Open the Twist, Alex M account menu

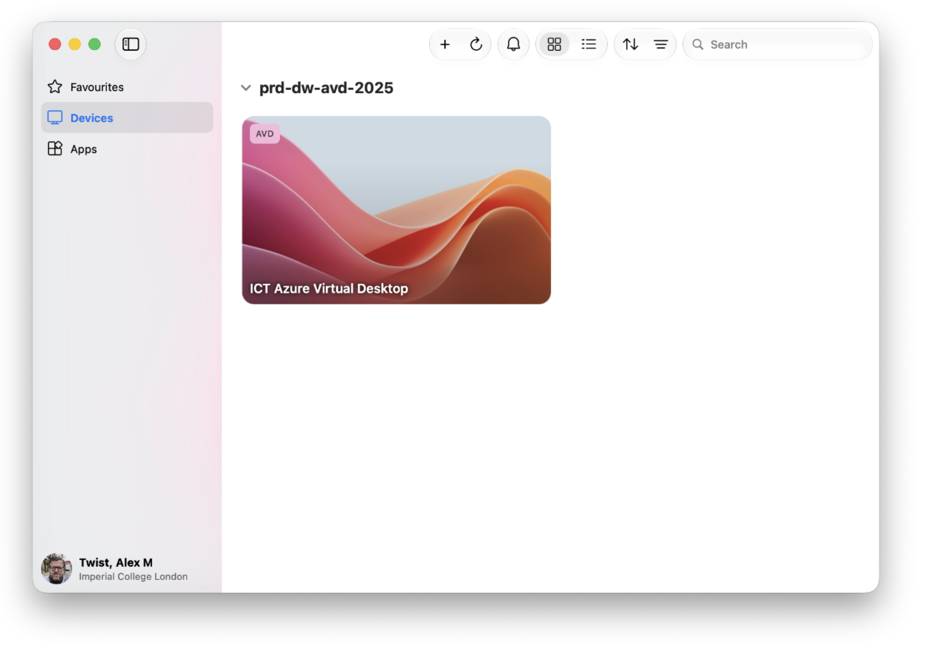tap(115, 569)
